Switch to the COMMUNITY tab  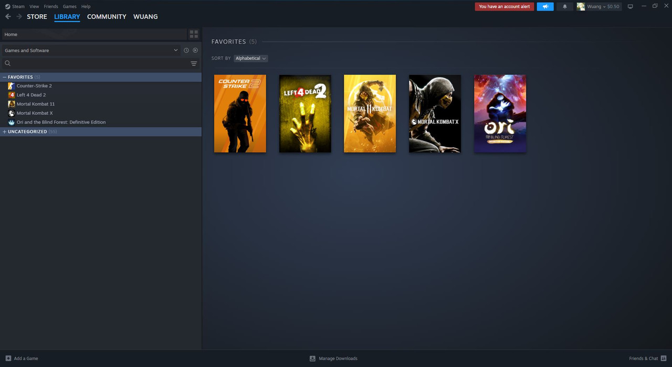(107, 17)
